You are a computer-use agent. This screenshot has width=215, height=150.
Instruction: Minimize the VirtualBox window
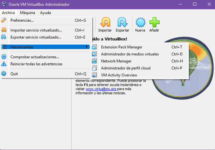(x=180, y=4)
